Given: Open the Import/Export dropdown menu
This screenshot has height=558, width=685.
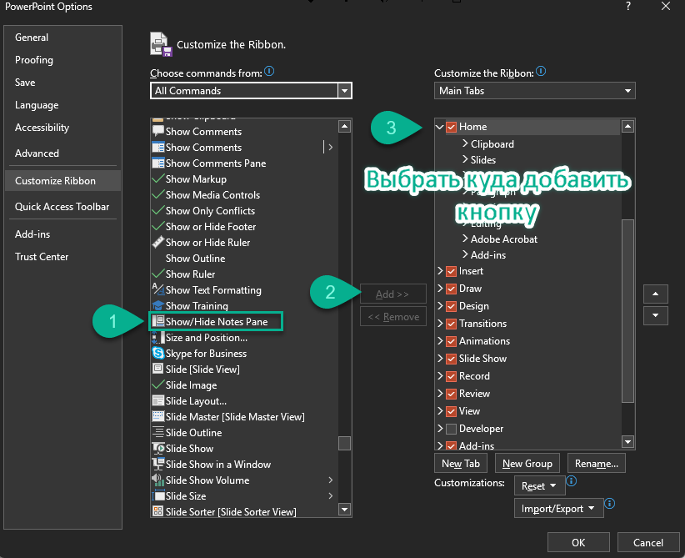Looking at the screenshot, I should [558, 508].
